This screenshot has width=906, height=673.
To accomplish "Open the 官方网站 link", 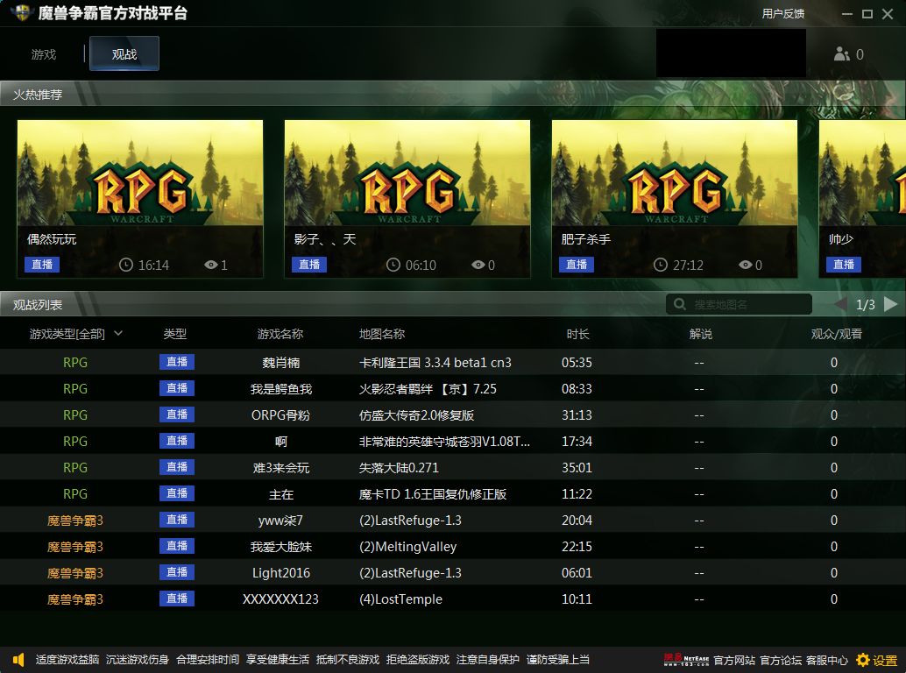I will (x=734, y=660).
